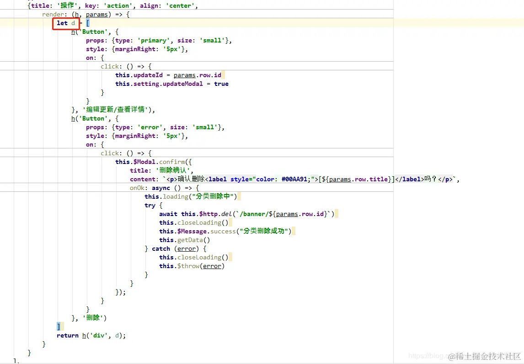Click ${params.row.title} template expression
The height and width of the screenshot is (364, 524).
[x=356, y=179]
